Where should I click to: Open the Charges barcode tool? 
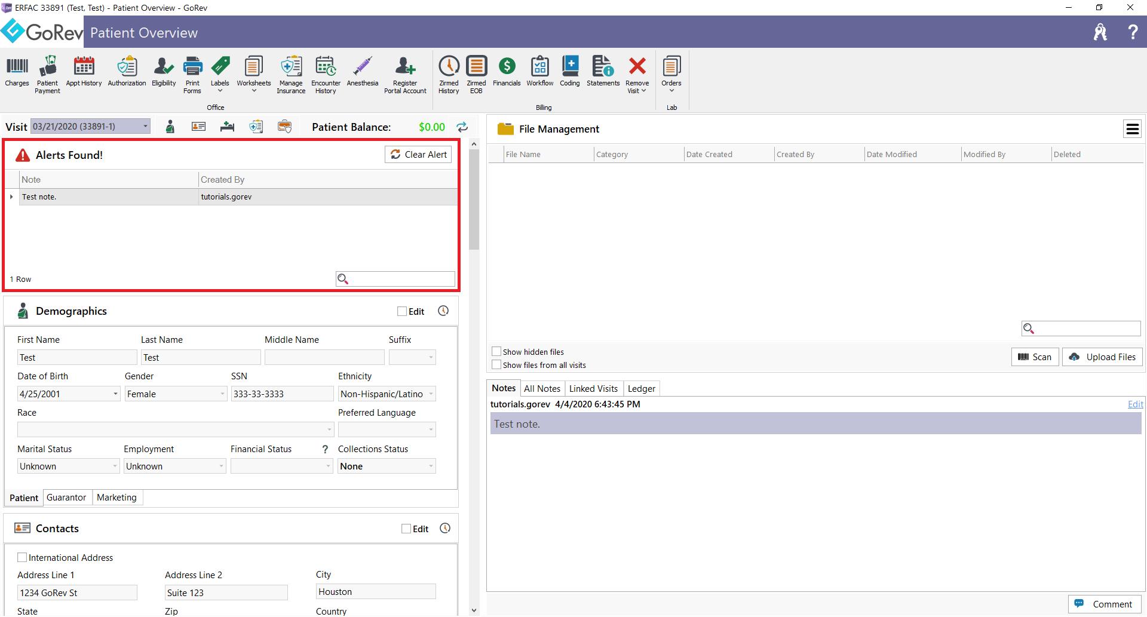[x=17, y=72]
